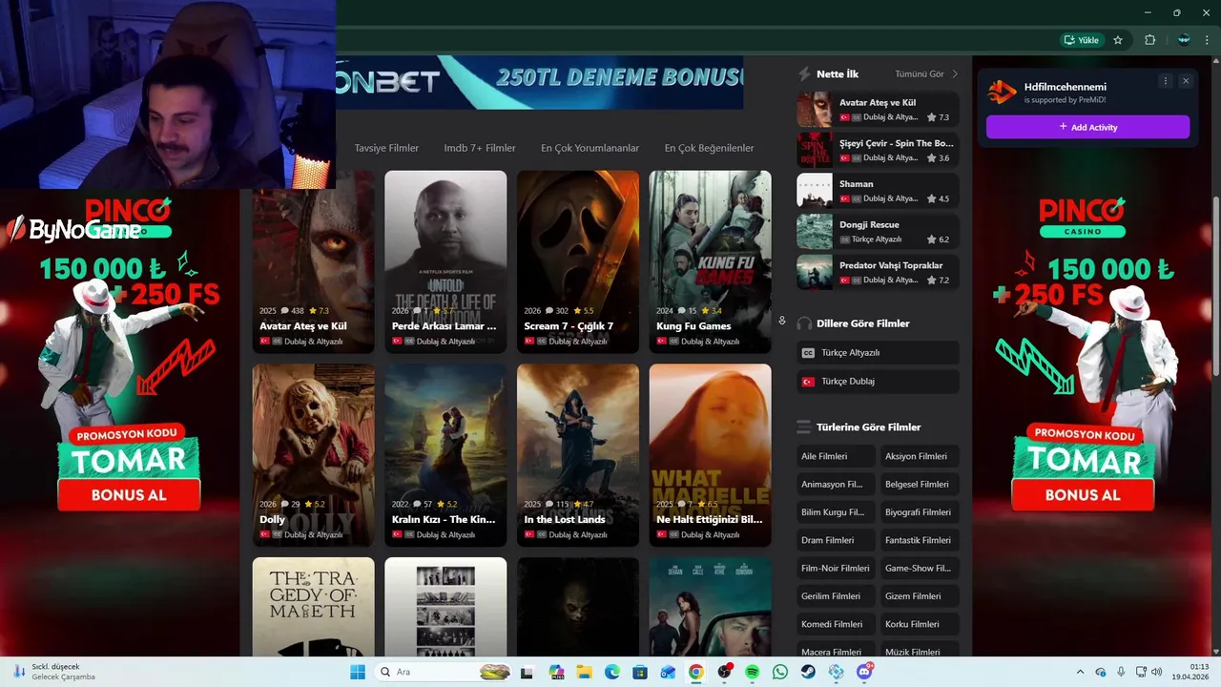The image size is (1221, 687).
Task: Select the En Çok Yorumlananlar tab
Action: pos(590,148)
